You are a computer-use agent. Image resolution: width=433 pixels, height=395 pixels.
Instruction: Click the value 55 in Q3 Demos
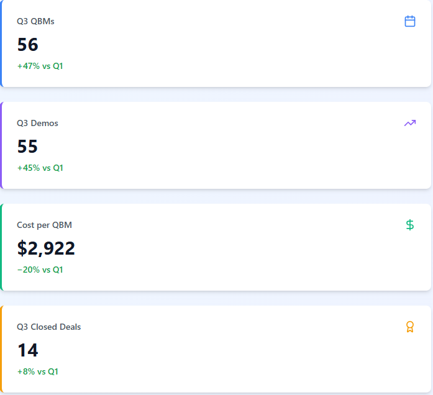(27, 147)
